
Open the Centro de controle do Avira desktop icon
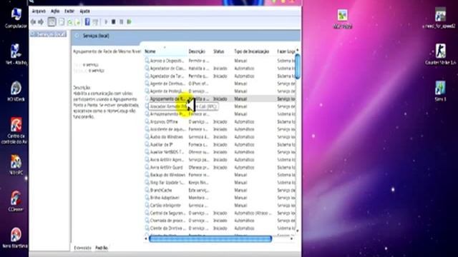pos(15,131)
